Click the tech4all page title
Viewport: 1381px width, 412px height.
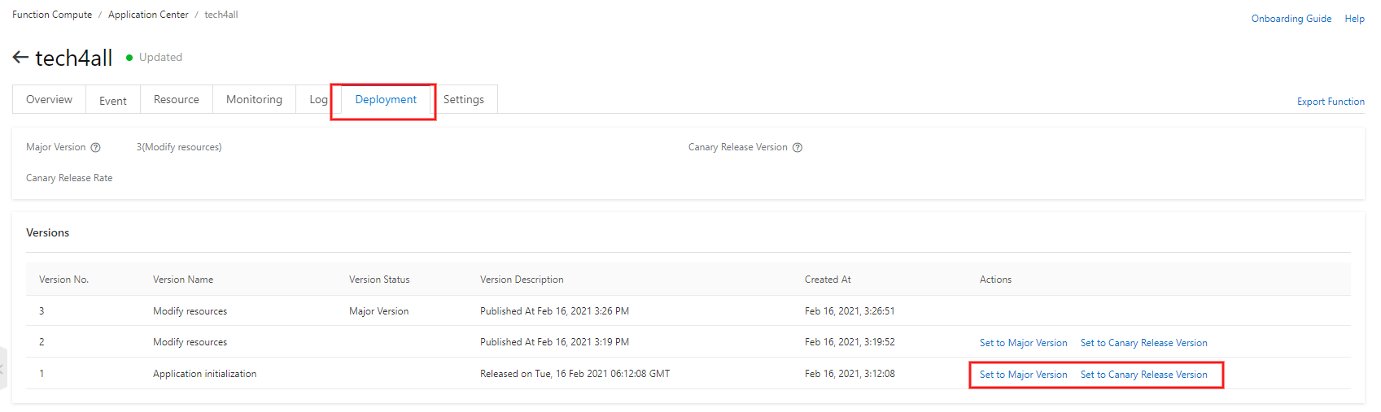click(73, 58)
